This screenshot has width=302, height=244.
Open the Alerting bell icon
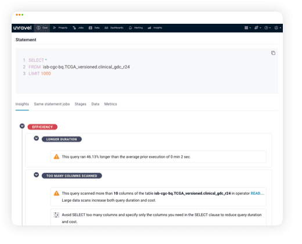click(130, 28)
